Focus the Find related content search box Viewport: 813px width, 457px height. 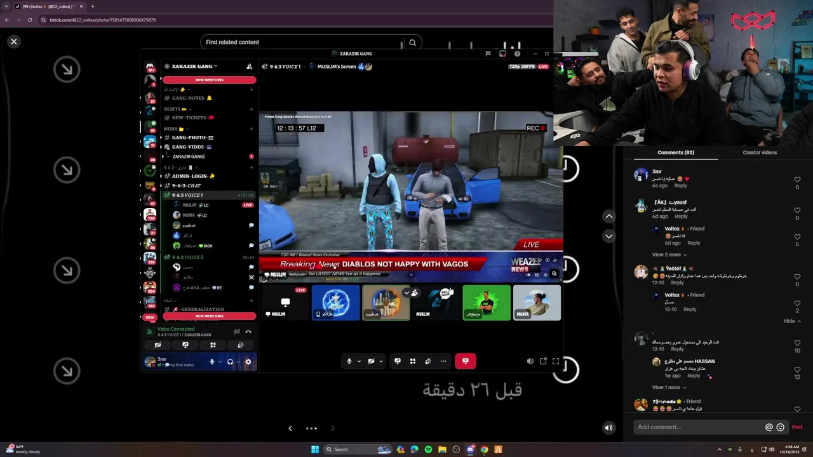point(302,42)
